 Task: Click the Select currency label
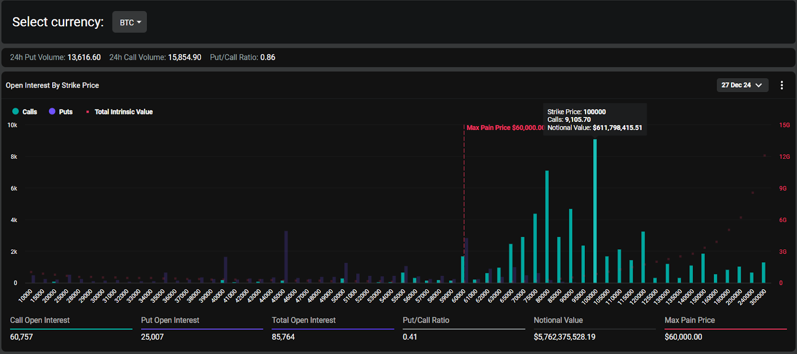(58, 22)
